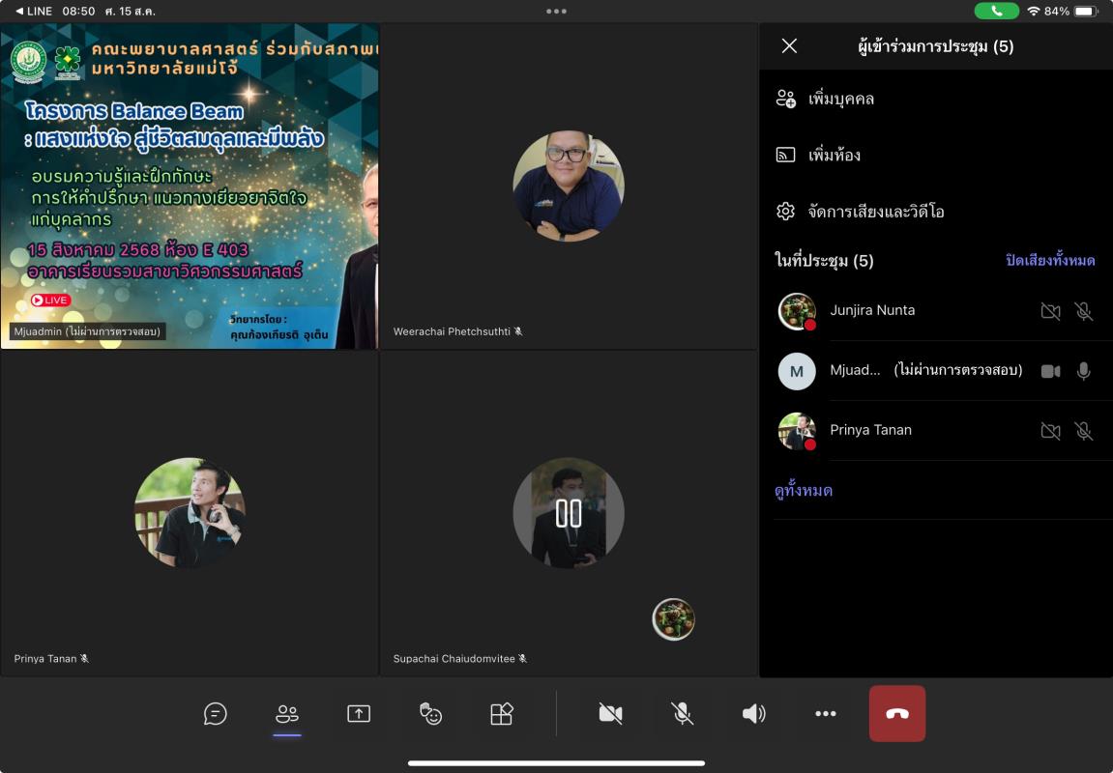This screenshot has height=773, width=1113.
Task: Click the participants icon in toolbar
Action: (287, 714)
